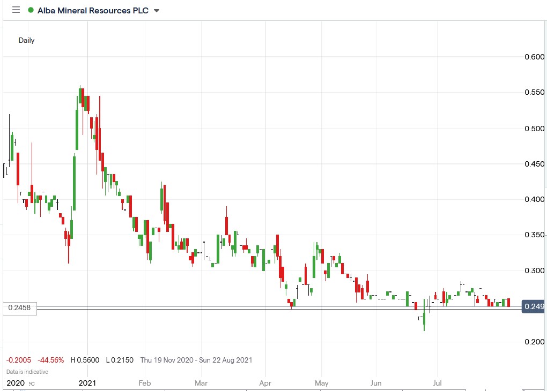
Task: Click the 2020 label on time axis
Action: (16, 383)
